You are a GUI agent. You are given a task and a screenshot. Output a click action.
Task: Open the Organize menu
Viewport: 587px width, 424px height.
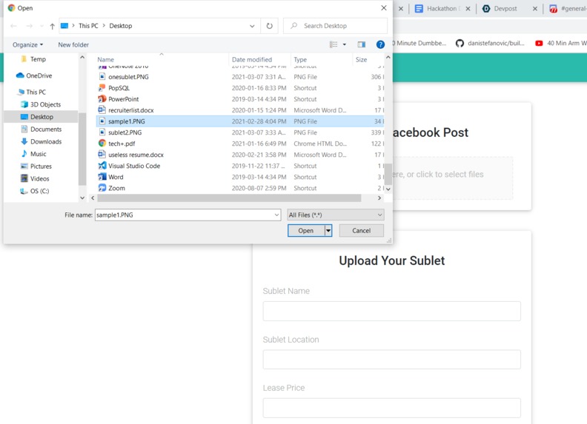point(27,44)
